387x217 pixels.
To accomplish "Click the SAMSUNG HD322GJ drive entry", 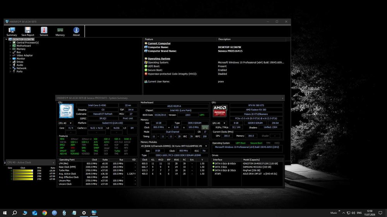I will click(x=257, y=167).
